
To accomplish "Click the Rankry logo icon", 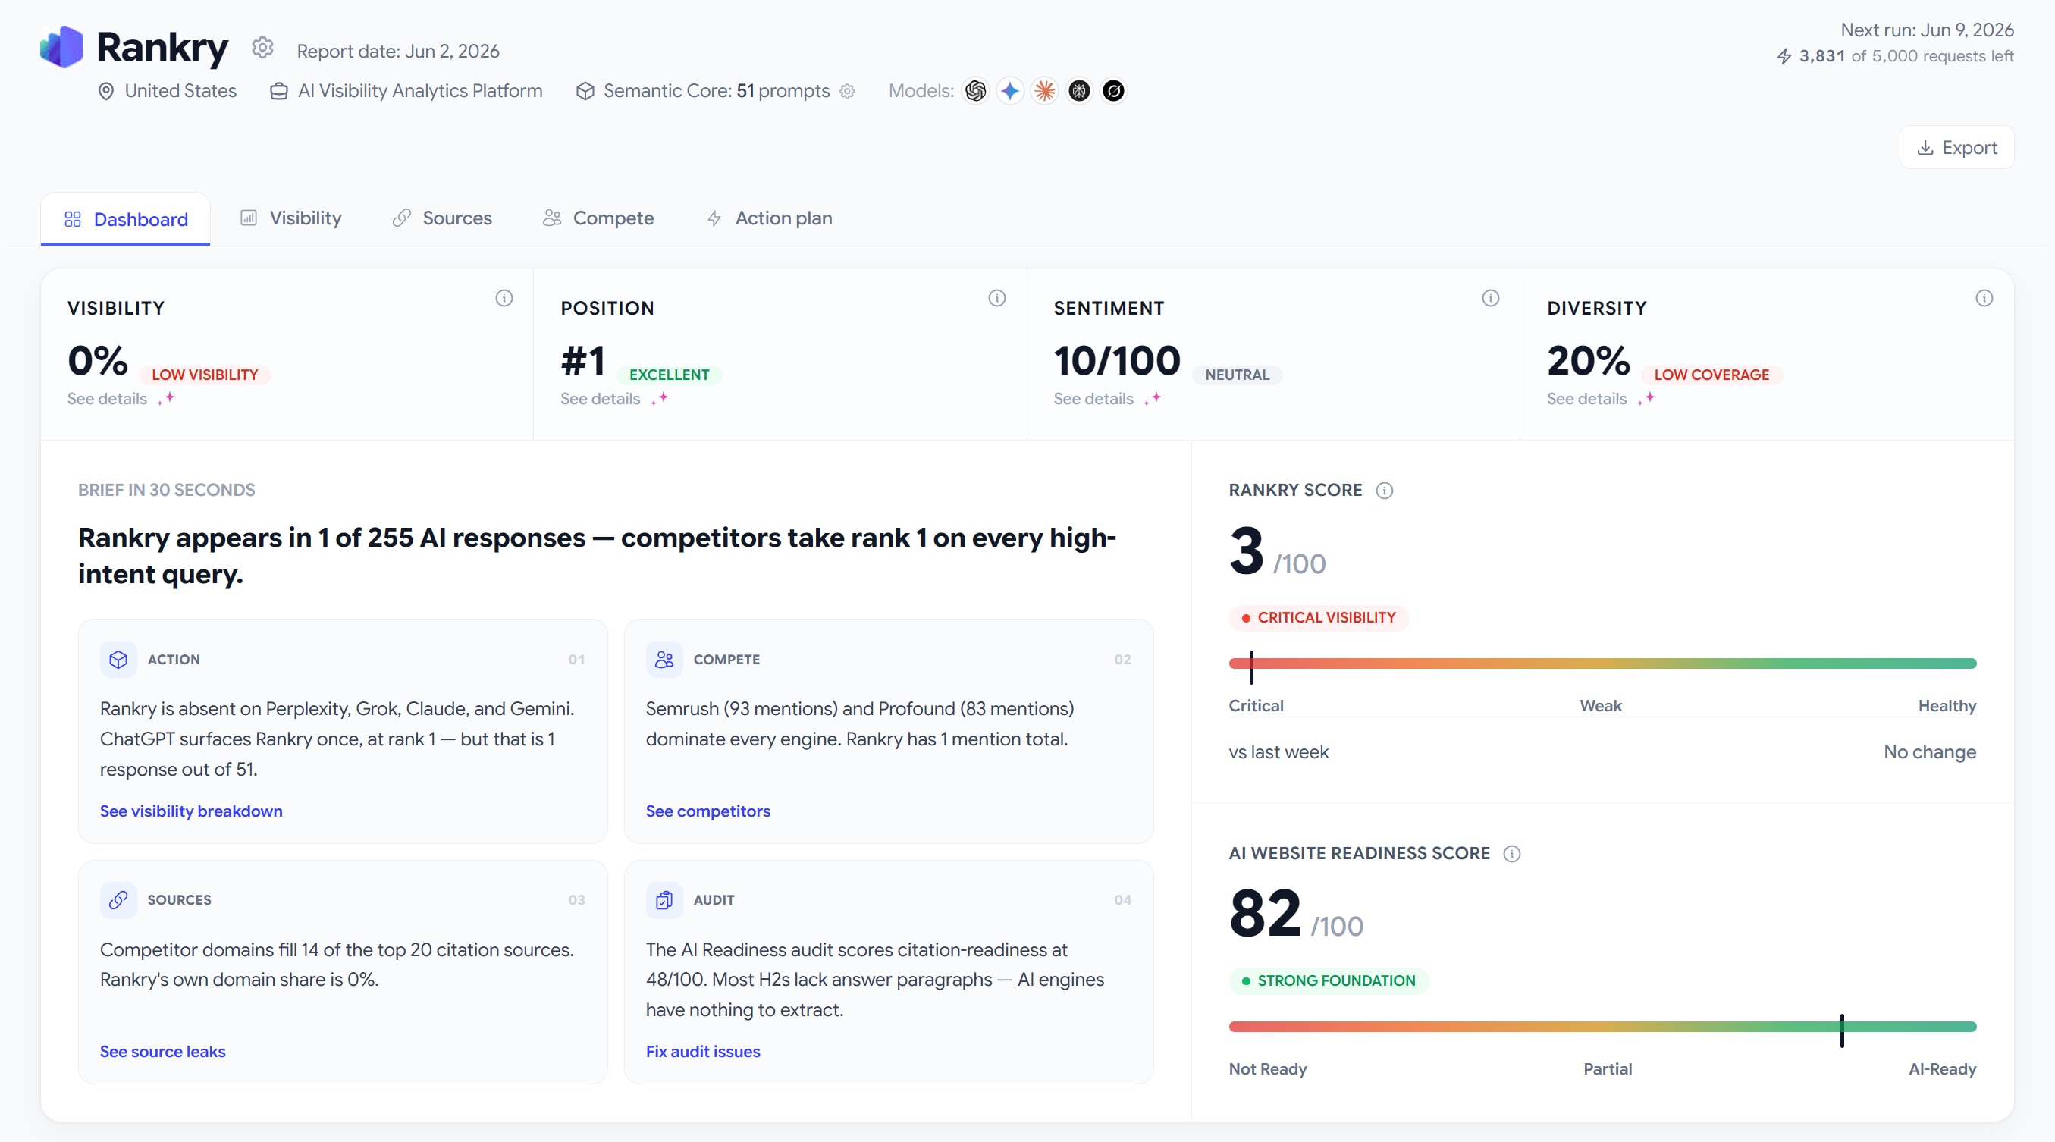I will (x=61, y=47).
